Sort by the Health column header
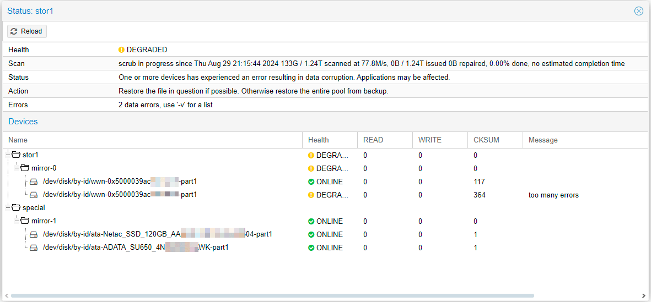This screenshot has height=302, width=651. 330,140
